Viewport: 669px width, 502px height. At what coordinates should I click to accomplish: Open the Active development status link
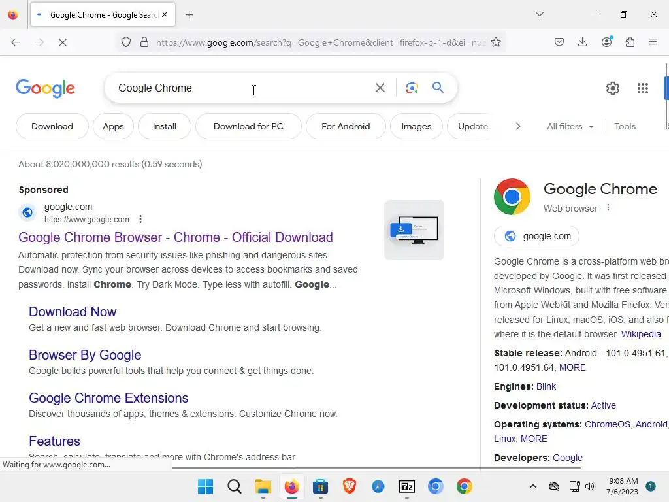click(x=603, y=405)
